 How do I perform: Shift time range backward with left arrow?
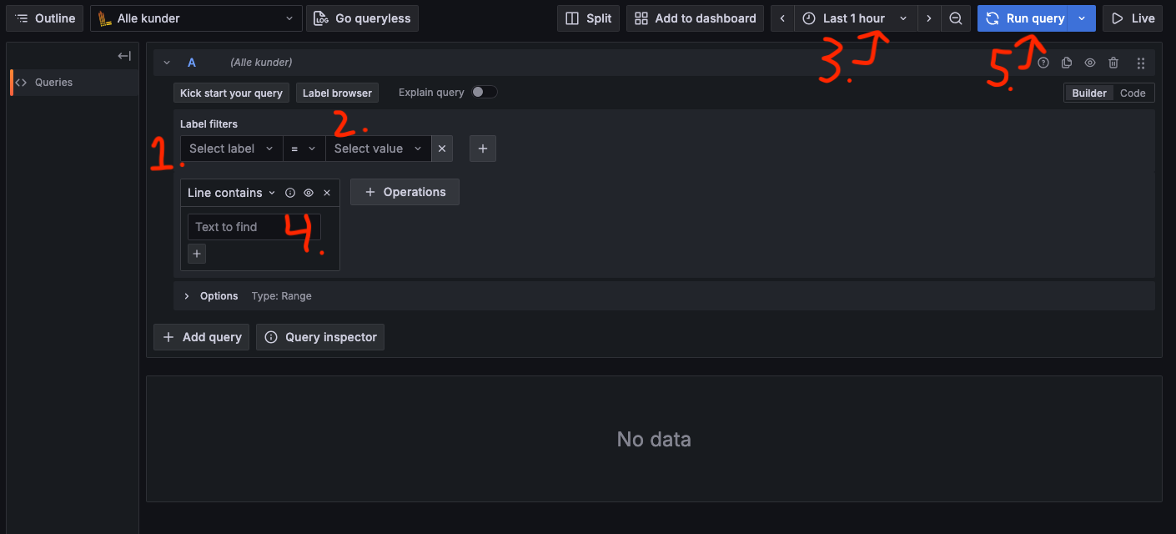(x=782, y=18)
